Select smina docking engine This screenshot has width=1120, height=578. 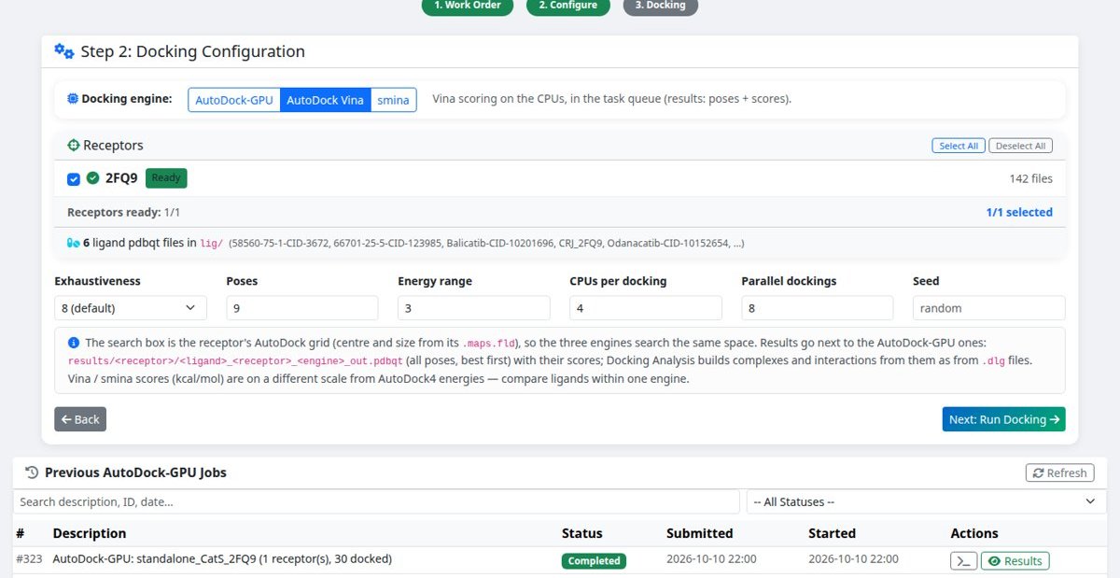(393, 100)
